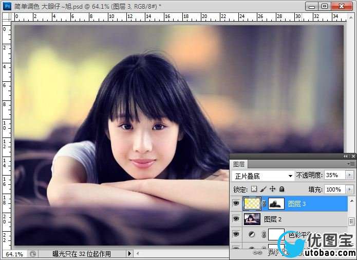Click the zoom level field 64.1%

[14, 254]
